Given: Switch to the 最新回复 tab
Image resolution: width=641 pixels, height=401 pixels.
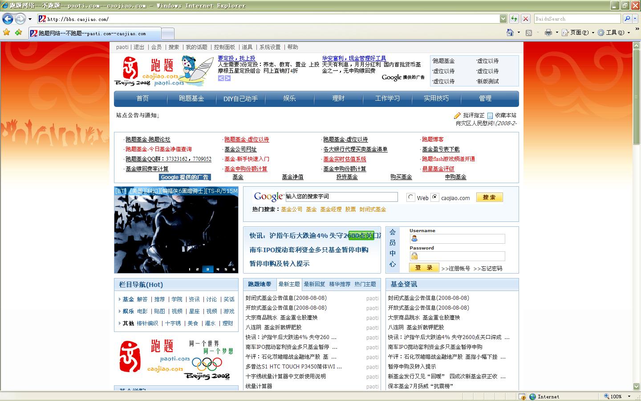Looking at the screenshot, I should 315,284.
